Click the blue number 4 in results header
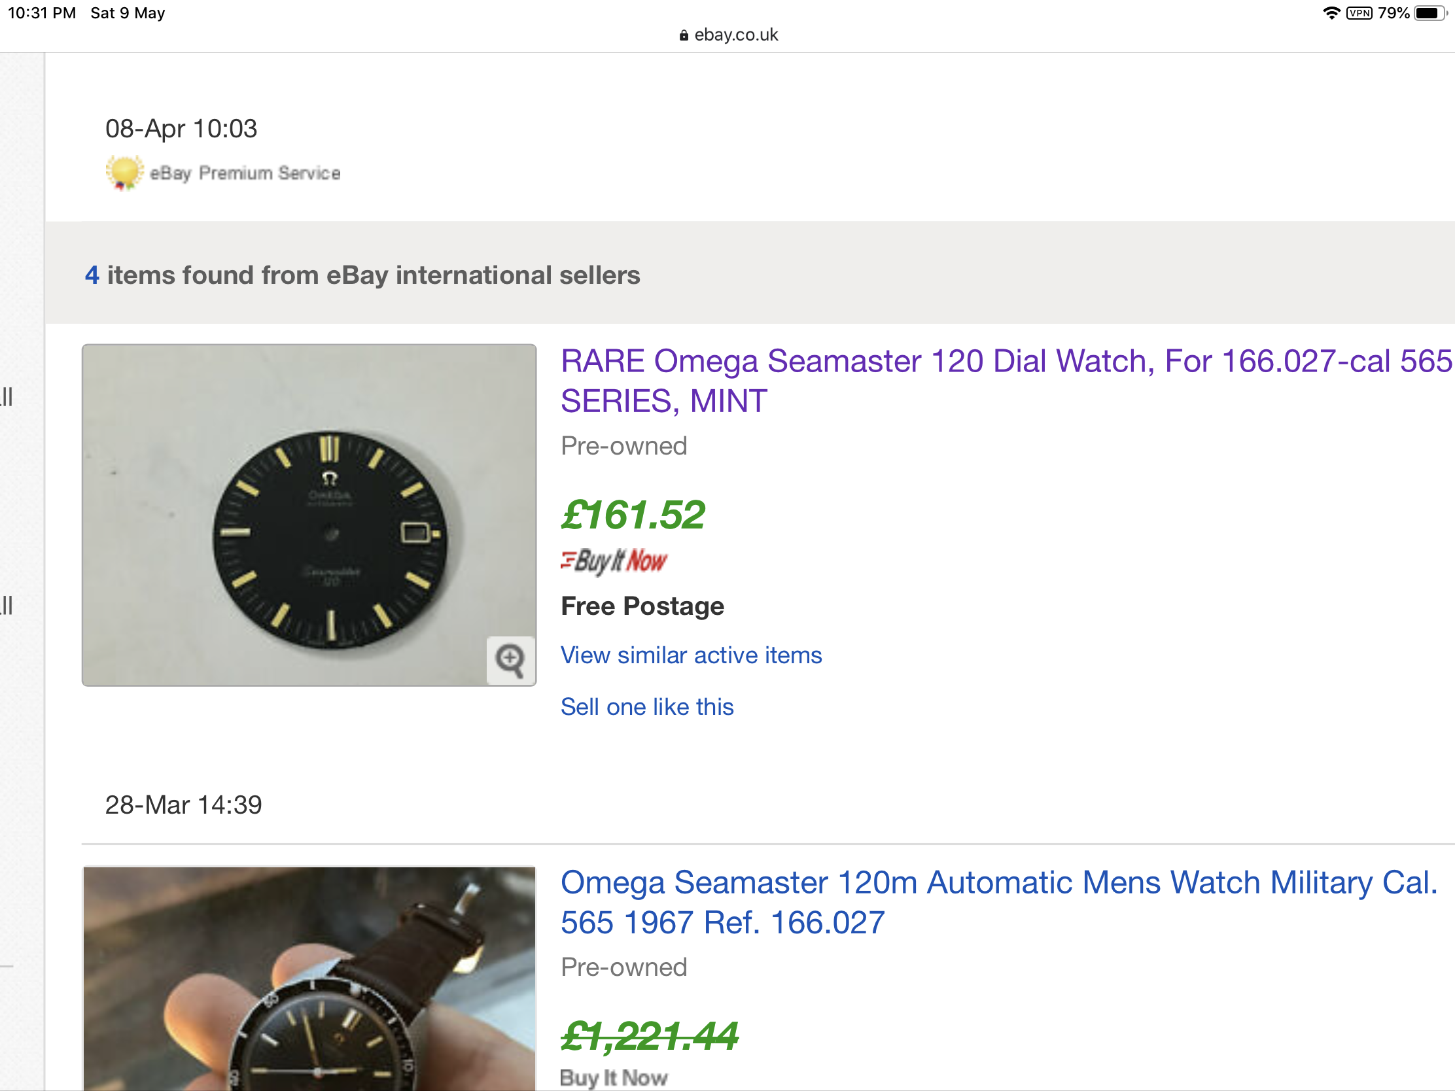Image resolution: width=1455 pixels, height=1091 pixels. tap(92, 275)
